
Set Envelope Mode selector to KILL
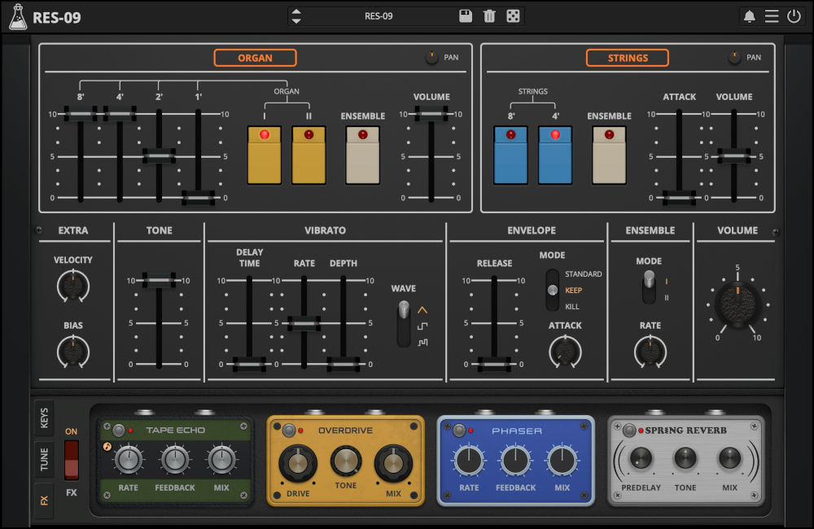pos(553,306)
